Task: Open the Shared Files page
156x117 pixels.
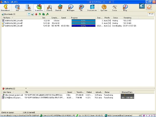Action: coord(60,8)
